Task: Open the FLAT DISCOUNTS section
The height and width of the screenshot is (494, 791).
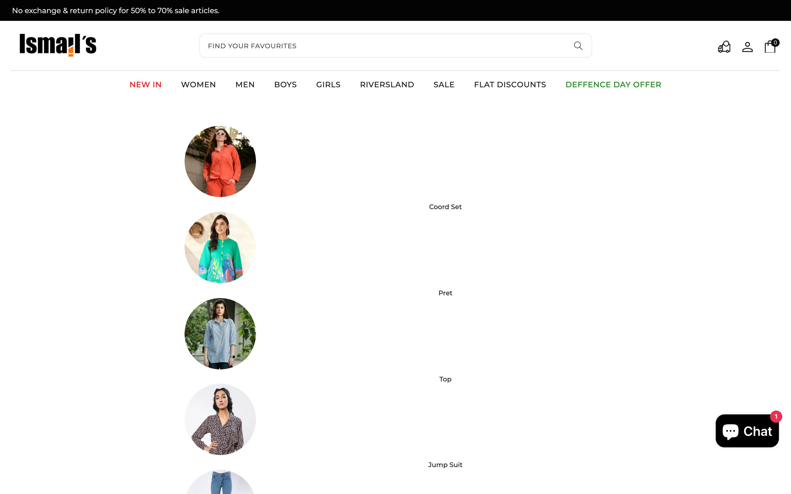Action: pos(510,85)
